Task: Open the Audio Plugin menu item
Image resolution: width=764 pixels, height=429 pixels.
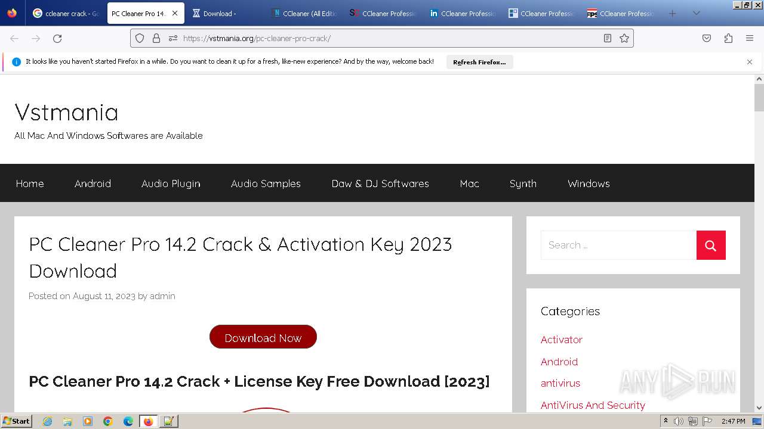Action: [x=171, y=184]
